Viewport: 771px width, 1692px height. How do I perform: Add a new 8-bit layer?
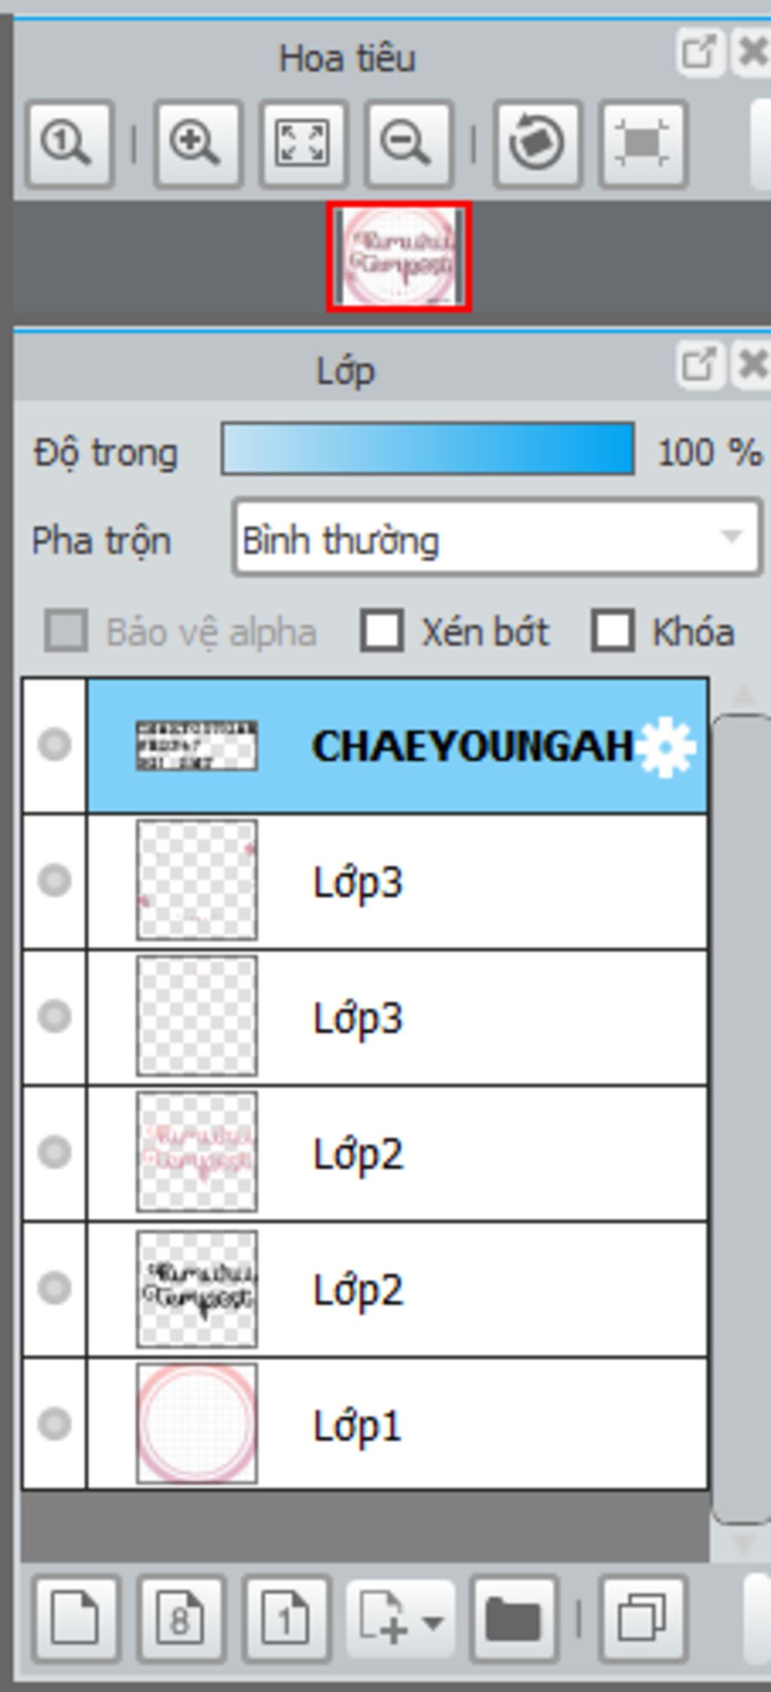coord(181,1618)
